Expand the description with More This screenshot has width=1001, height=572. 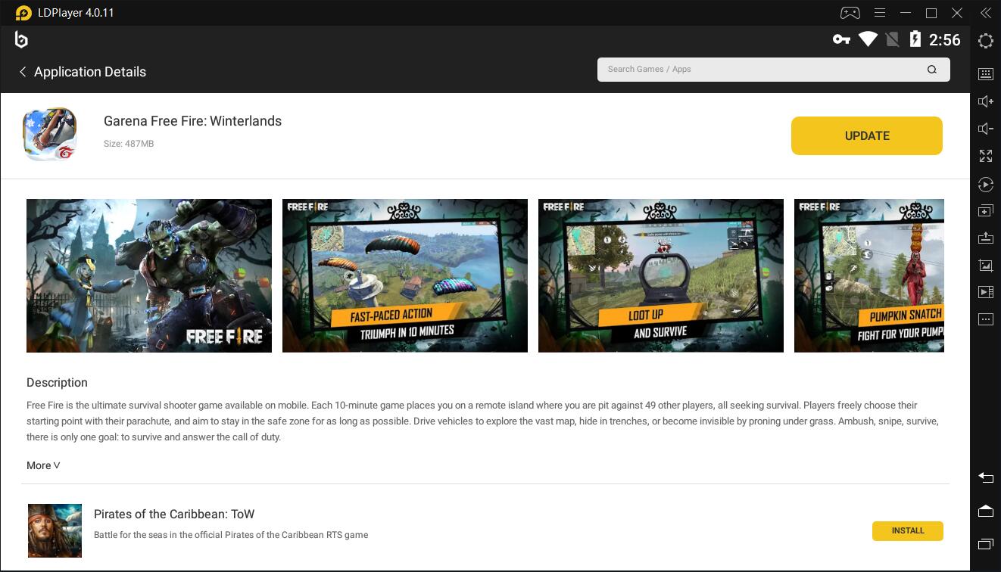(43, 465)
